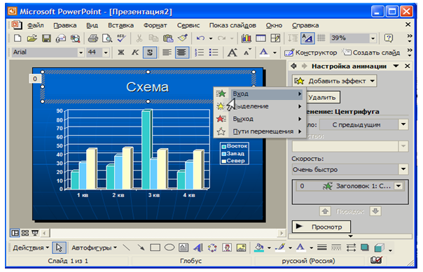This screenshot has width=423, height=272.
Task: Insert a chart with the chart icon
Action: click(x=246, y=38)
